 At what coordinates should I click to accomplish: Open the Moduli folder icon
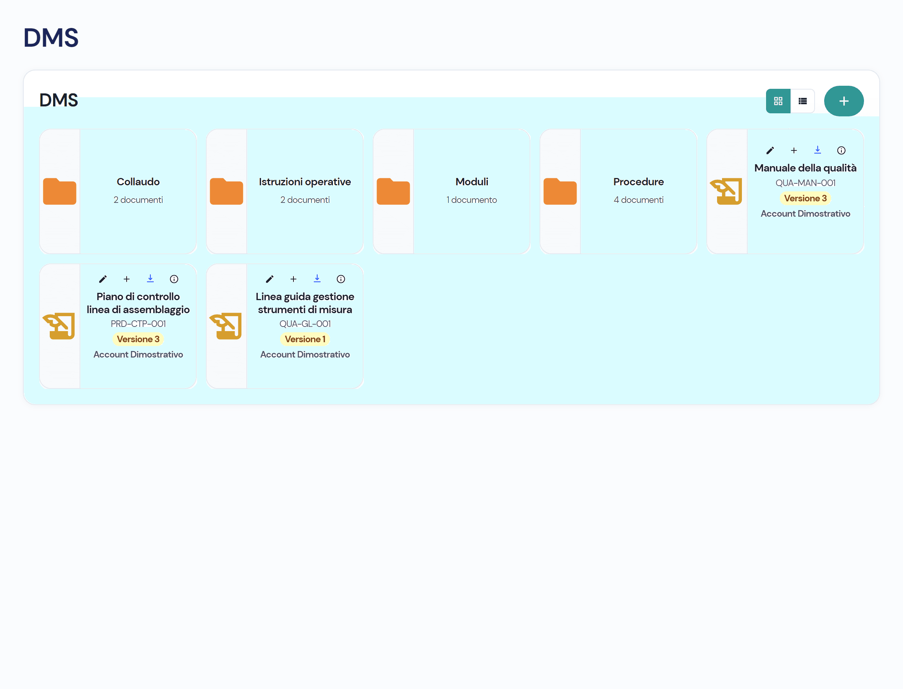[393, 191]
